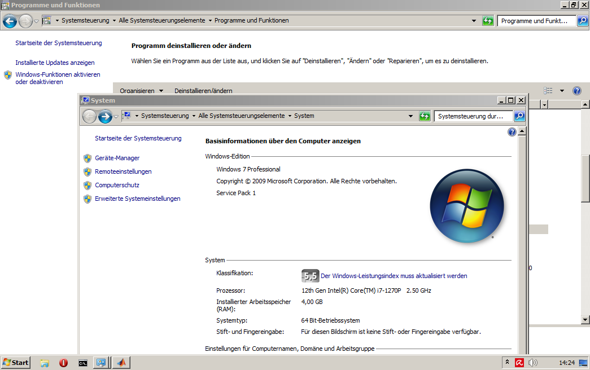590x370 pixels.
Task: Open Windows Explorer from the taskbar
Action: click(x=45, y=363)
